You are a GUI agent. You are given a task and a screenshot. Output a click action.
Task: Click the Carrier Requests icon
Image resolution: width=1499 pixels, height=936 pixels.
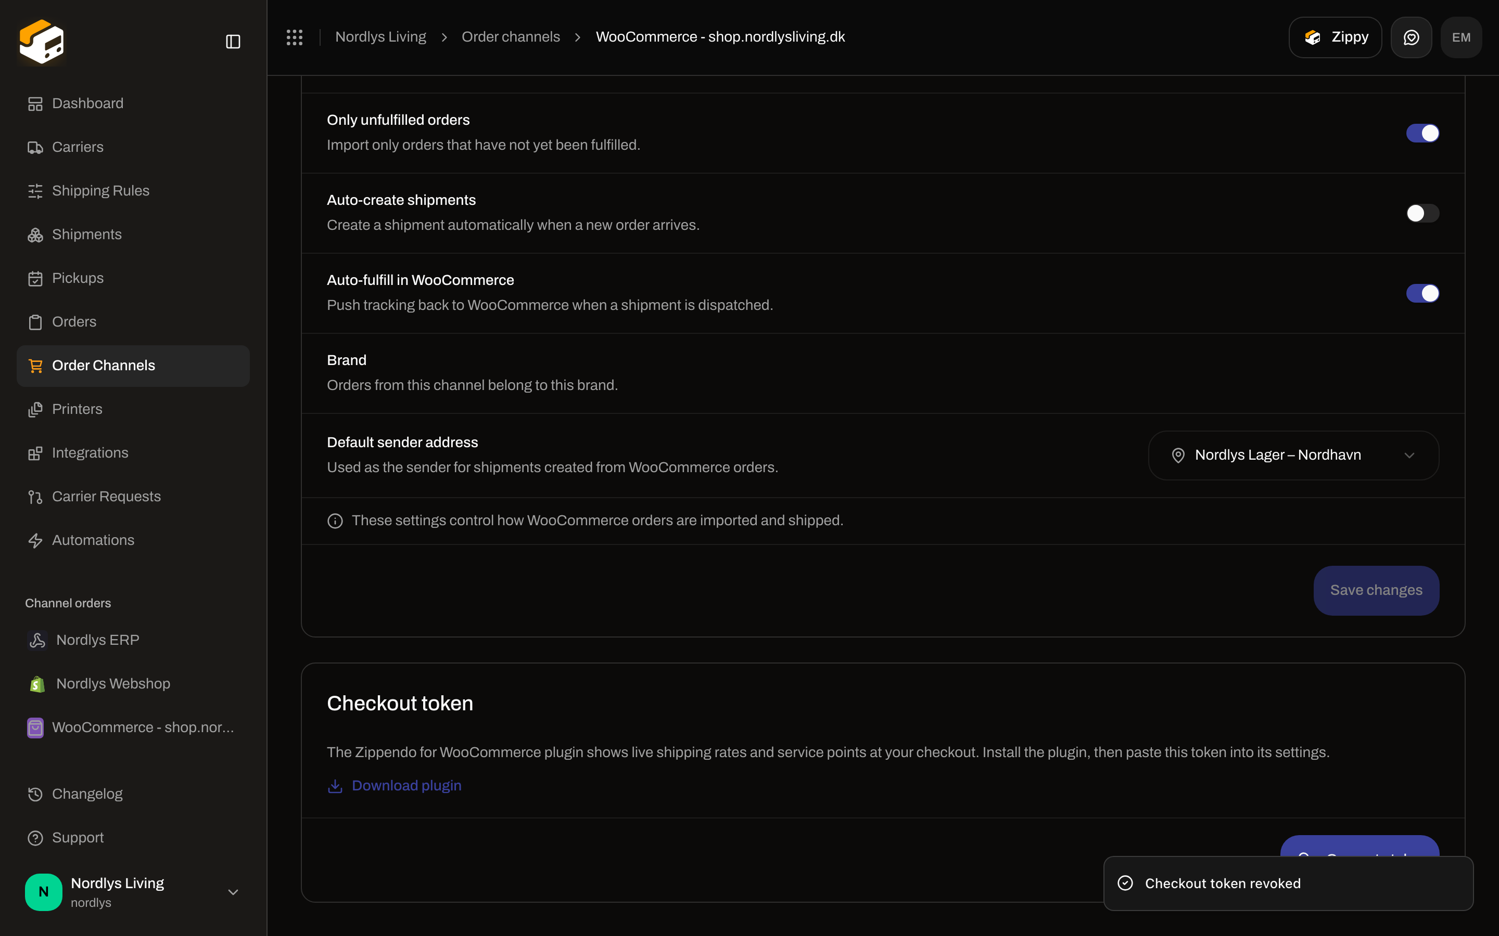pyautogui.click(x=35, y=497)
